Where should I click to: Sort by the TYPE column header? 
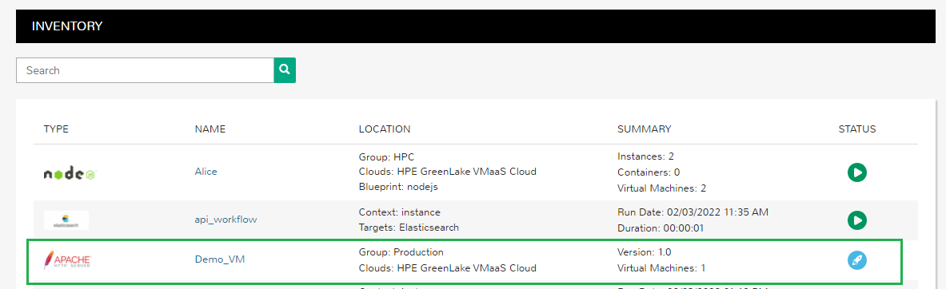56,129
